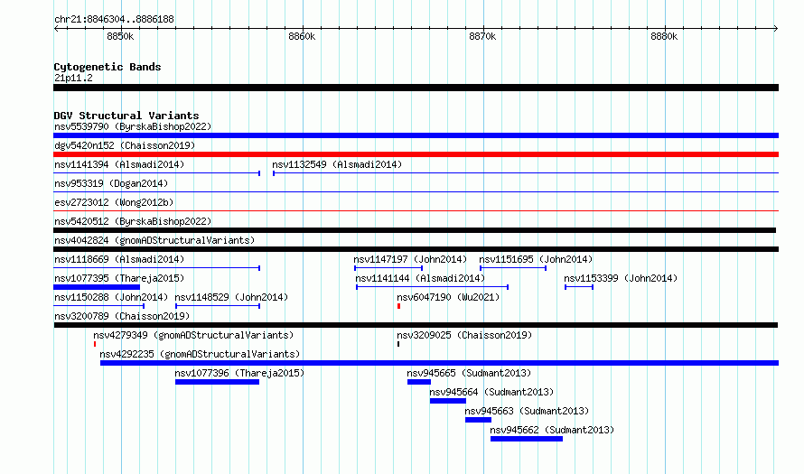Select the blue nsv1077396 variant bar
Screen dimensions: 804x474
(x=217, y=382)
